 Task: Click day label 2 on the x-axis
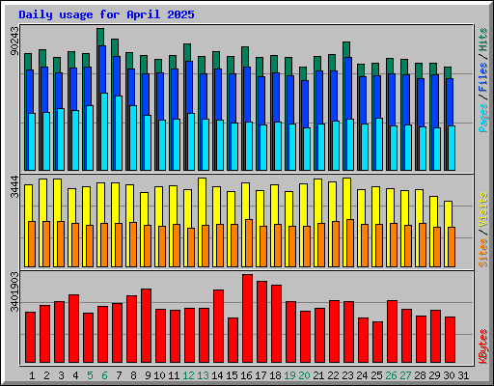click(46, 375)
